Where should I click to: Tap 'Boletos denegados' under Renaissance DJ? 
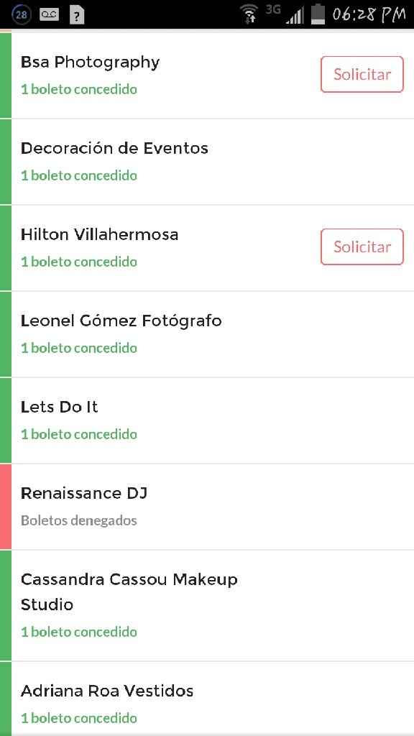[x=79, y=520]
